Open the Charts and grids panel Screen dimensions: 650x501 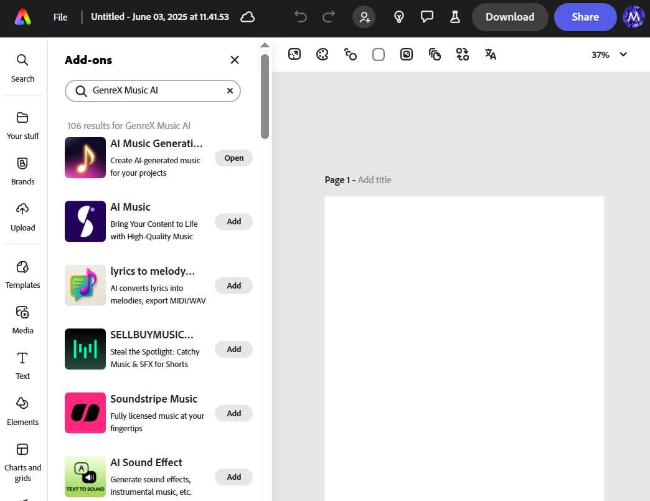point(23,462)
